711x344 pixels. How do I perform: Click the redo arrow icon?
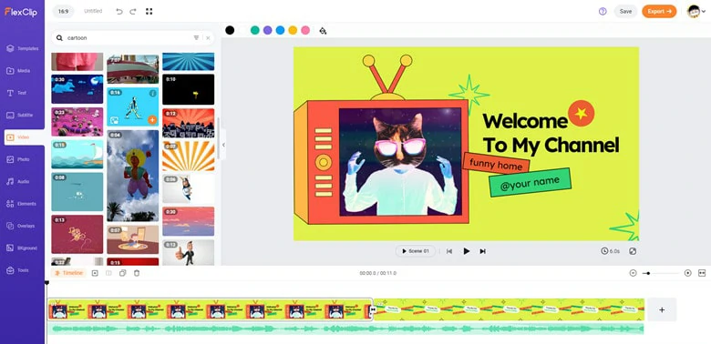[133, 11]
